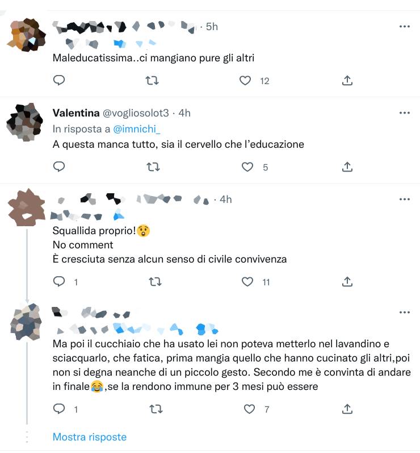Expand "Mostra risposte" to show replies

(x=90, y=437)
